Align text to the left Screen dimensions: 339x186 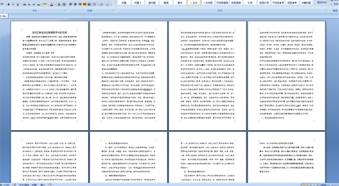coord(71,5)
